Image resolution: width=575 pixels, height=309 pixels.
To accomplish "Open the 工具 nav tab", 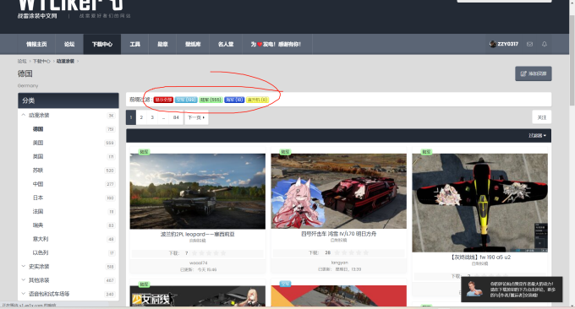I will pos(135,44).
